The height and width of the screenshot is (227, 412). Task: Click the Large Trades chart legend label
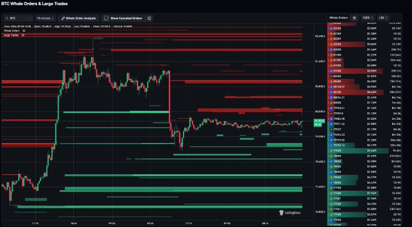pos(11,35)
